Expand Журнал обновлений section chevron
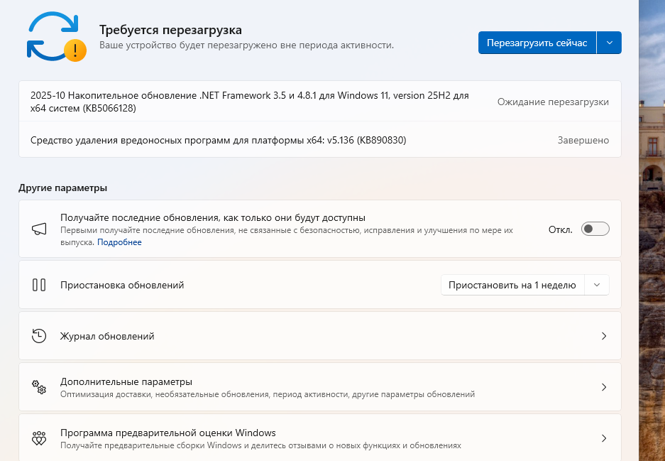Image resolution: width=665 pixels, height=461 pixels. tap(603, 336)
